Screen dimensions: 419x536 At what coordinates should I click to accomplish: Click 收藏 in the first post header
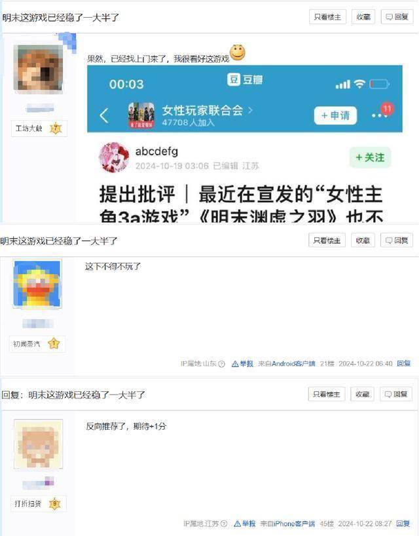[363, 17]
